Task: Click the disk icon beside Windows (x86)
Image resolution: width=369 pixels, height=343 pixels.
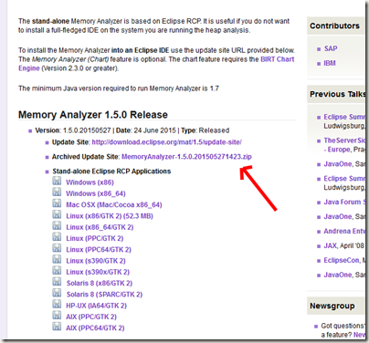Action: coord(57,181)
